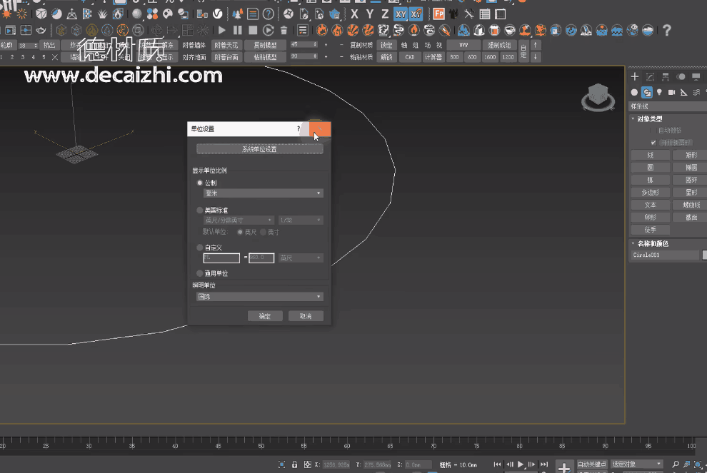Confirm with the 确定 button
The image size is (707, 473).
[265, 316]
